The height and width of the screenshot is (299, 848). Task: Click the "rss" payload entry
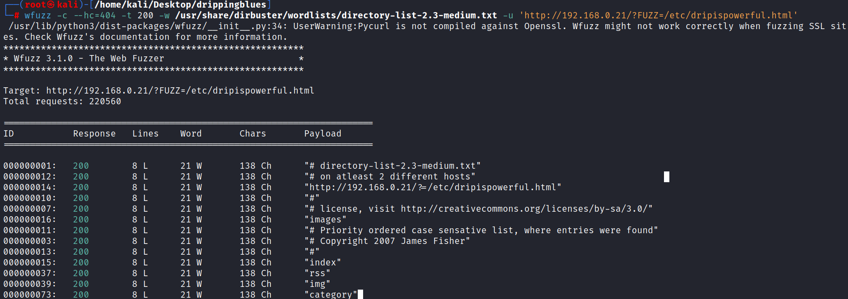tap(317, 273)
